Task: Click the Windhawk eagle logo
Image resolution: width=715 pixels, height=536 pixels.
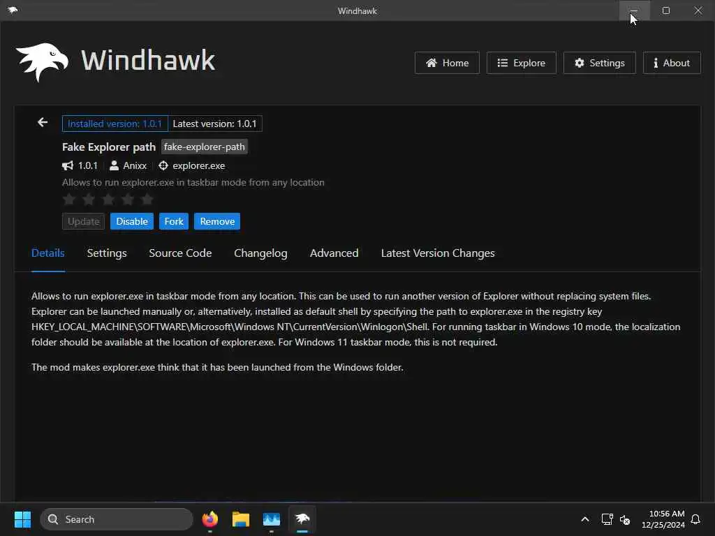Action: 43,62
